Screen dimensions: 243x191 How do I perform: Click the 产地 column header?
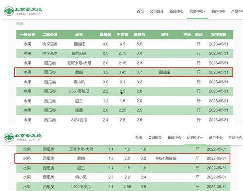click(187, 35)
